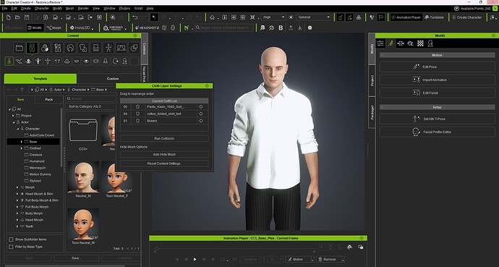The image size is (499, 267).
Task: Select the Hair category icon in Content
Action: coord(70,48)
